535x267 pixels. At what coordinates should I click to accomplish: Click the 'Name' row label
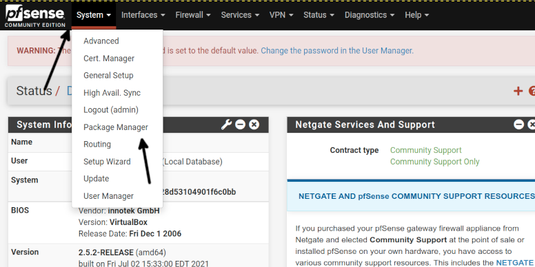[22, 142]
